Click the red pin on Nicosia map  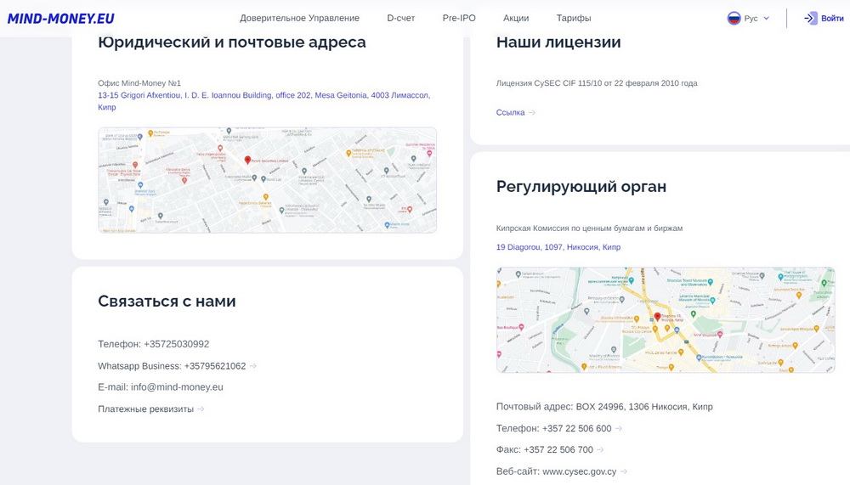click(657, 317)
